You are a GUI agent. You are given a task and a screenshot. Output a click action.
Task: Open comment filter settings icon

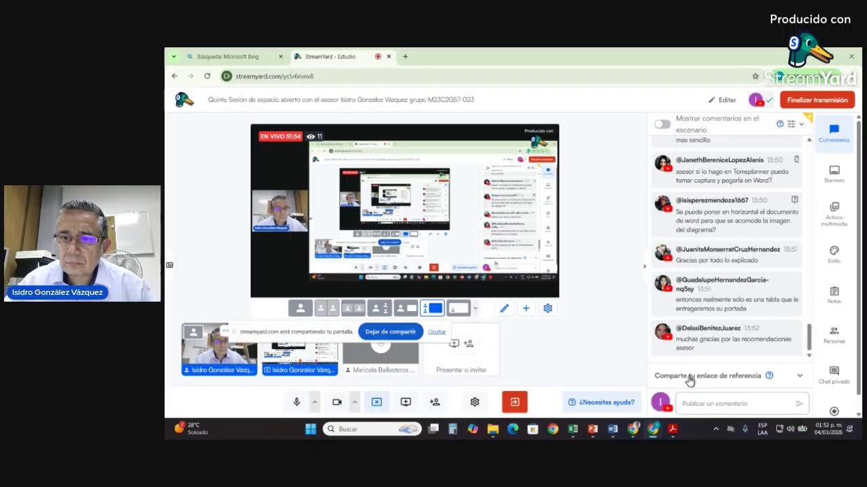click(x=791, y=124)
